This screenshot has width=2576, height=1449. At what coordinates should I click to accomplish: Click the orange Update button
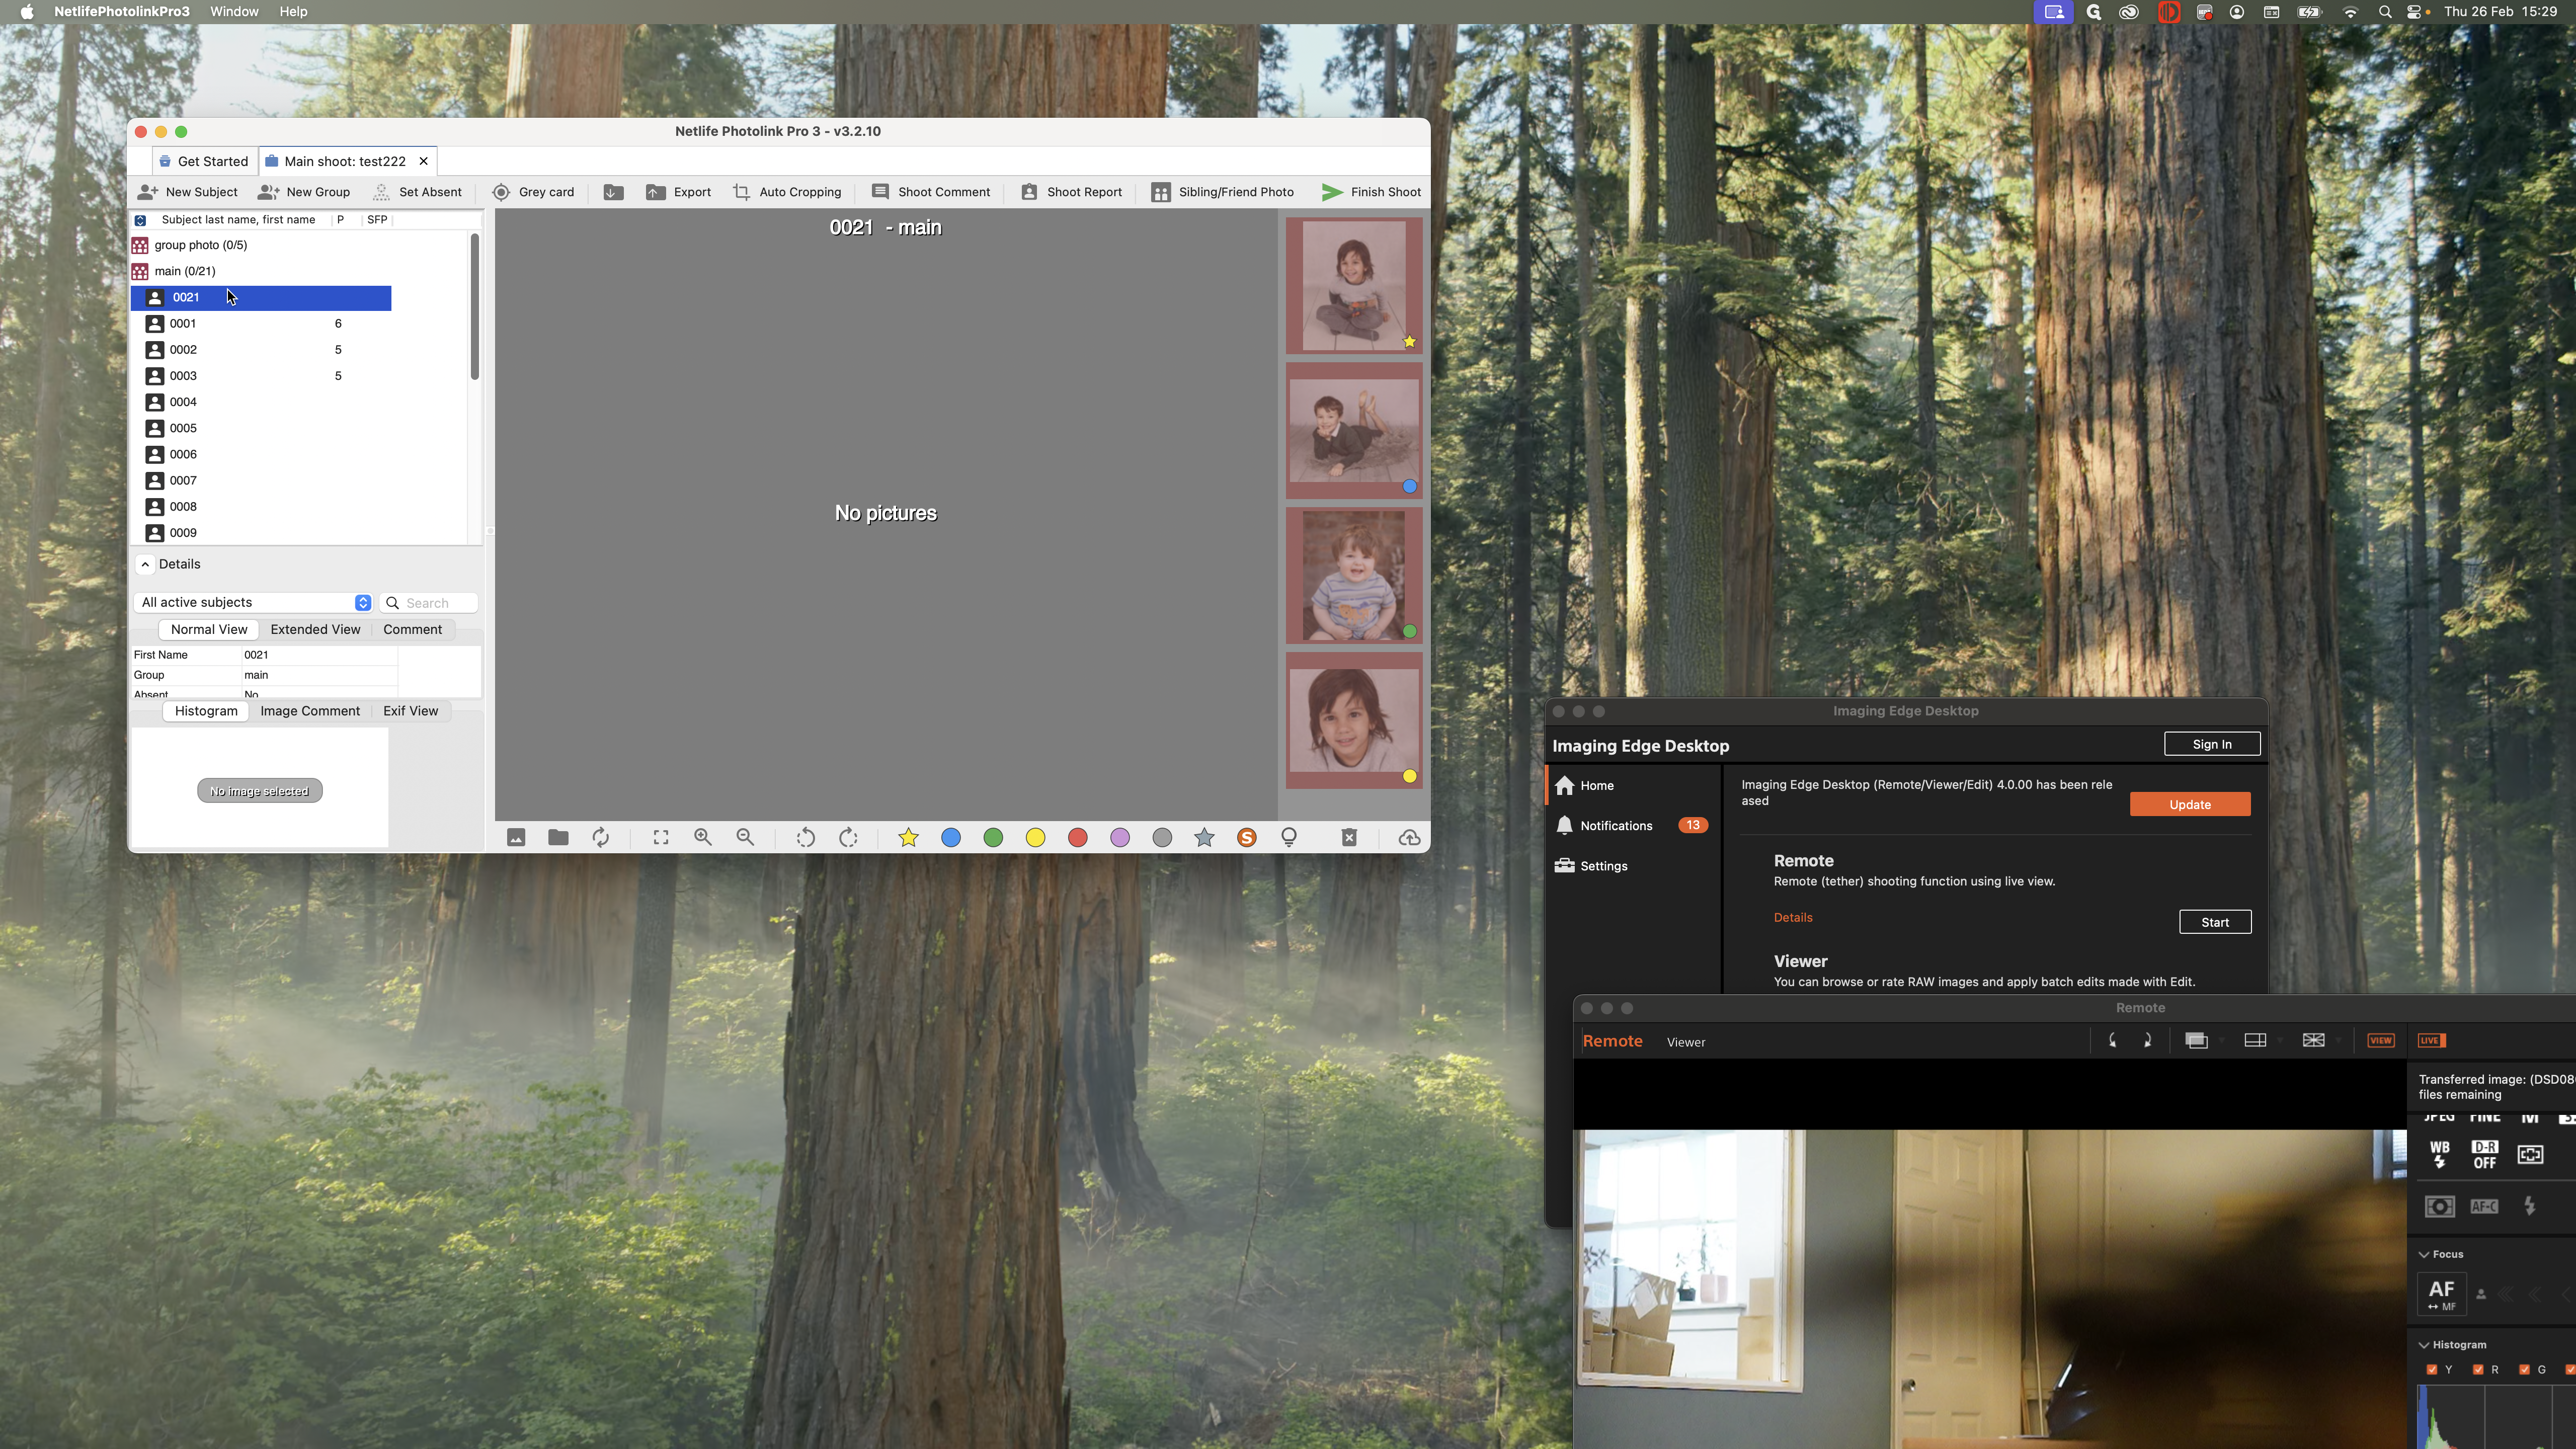click(2189, 805)
